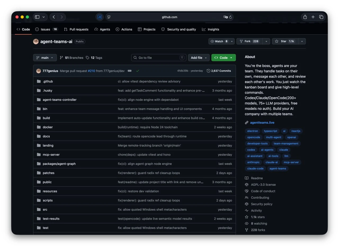Screen dimensions: 339x246
Task: Select the claude-code topic tag
Action: click(255, 169)
